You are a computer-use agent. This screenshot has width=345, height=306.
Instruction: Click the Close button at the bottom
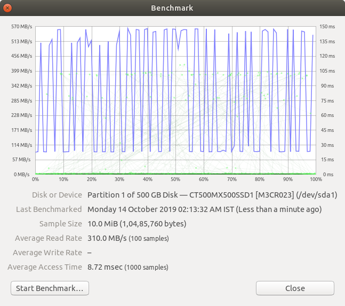click(x=295, y=288)
